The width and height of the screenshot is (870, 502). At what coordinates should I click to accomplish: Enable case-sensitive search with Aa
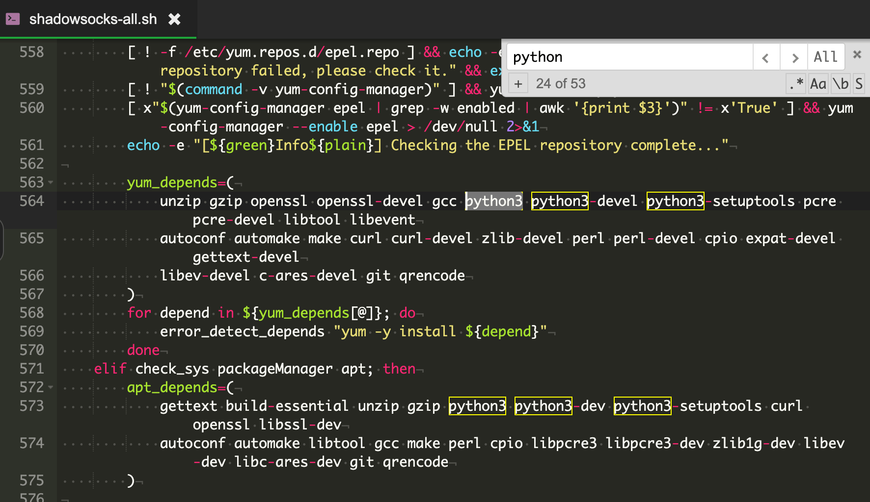coord(818,84)
